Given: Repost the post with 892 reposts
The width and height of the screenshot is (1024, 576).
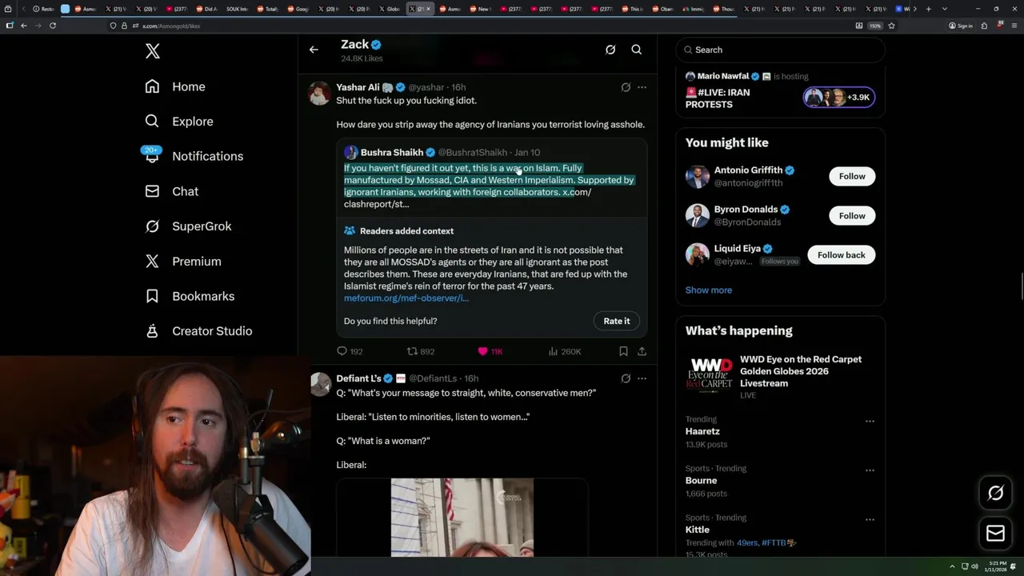Looking at the screenshot, I should coord(421,351).
